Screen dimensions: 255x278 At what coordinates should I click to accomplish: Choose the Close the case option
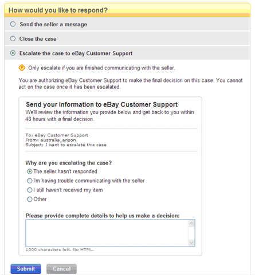13,38
